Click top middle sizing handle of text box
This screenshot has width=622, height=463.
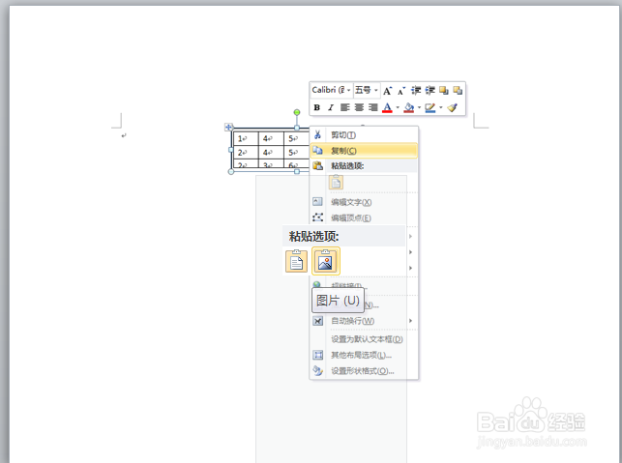[x=297, y=128]
